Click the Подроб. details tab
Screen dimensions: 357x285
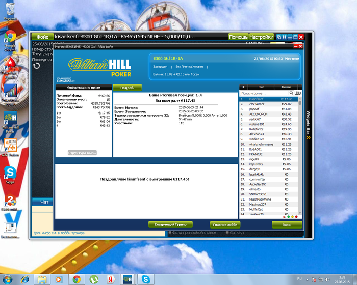coord(127,88)
